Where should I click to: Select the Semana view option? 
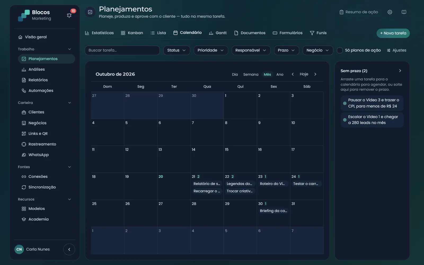251,74
